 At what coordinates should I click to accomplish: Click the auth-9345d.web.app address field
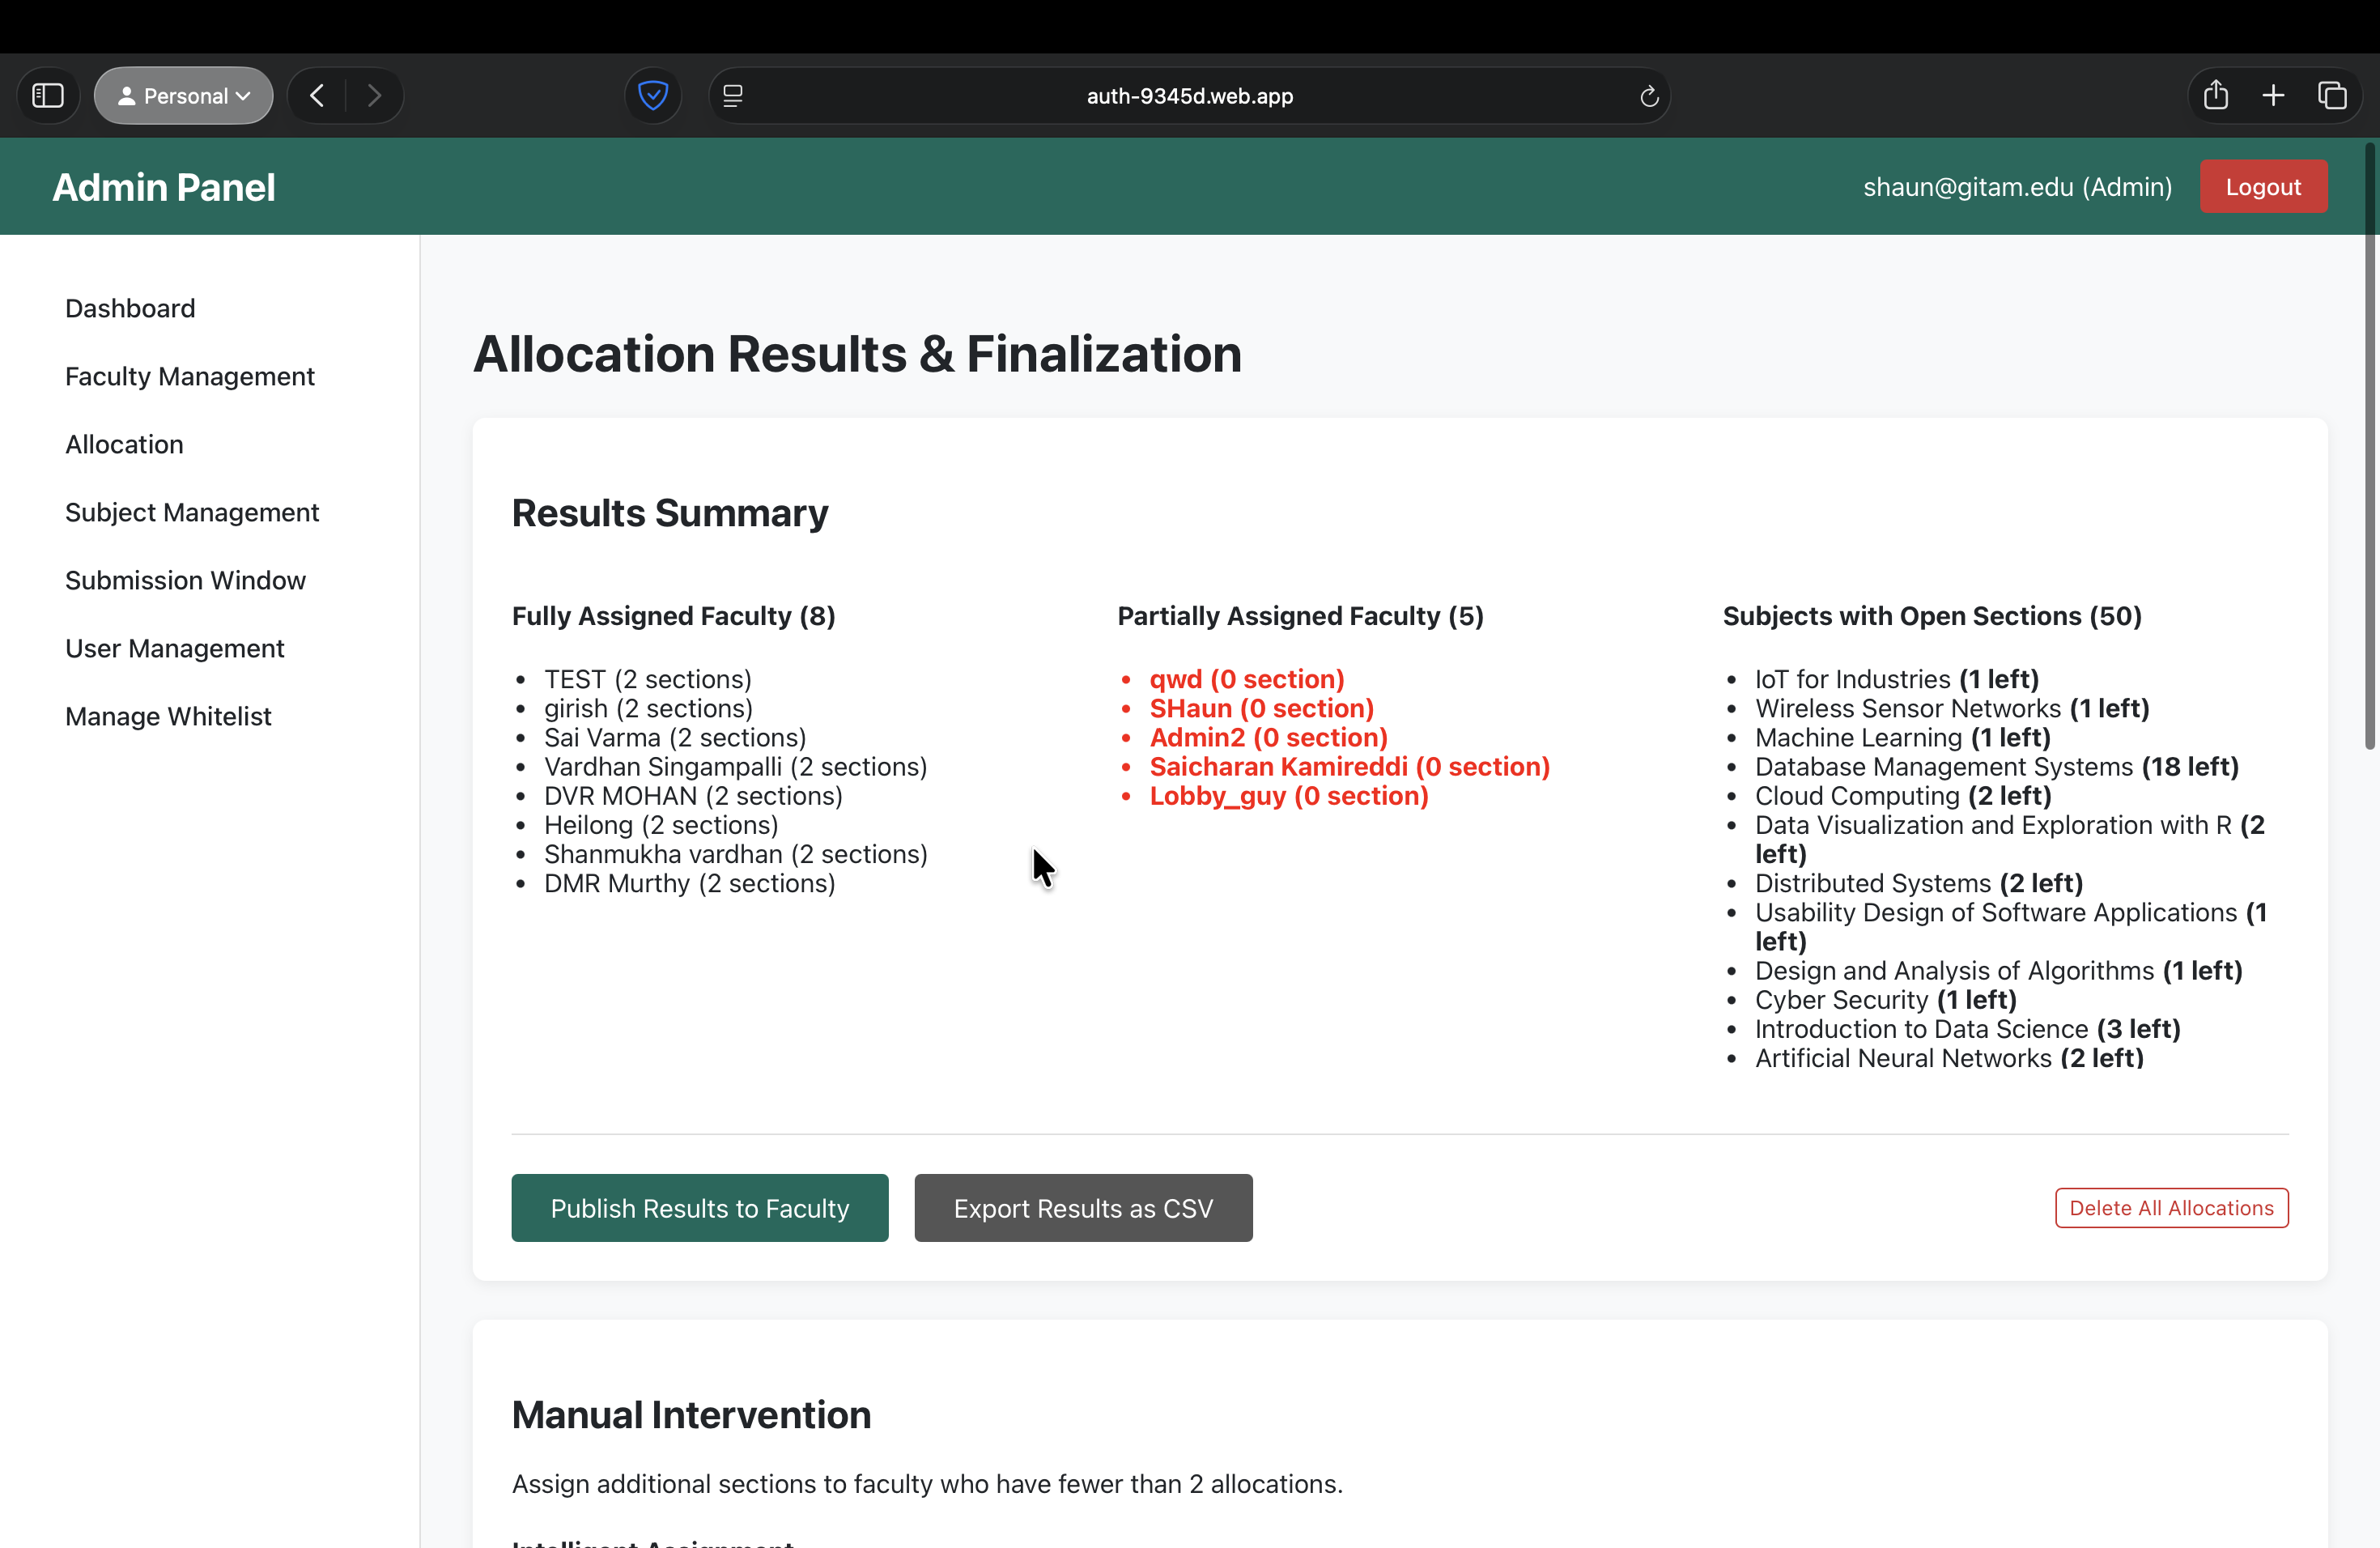pyautogui.click(x=1189, y=96)
